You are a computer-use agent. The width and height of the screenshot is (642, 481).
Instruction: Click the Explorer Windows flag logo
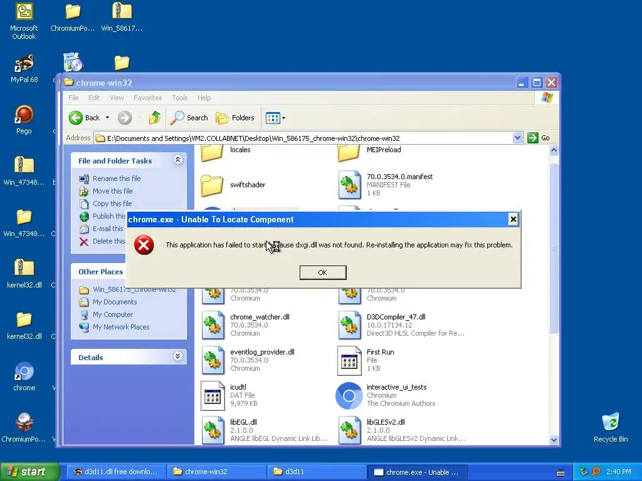(x=547, y=98)
